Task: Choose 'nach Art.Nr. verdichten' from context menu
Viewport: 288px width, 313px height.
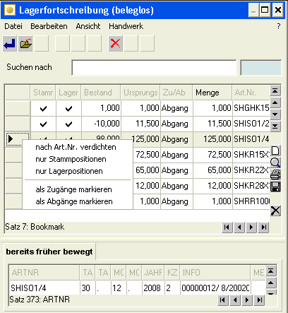Action: [76, 147]
